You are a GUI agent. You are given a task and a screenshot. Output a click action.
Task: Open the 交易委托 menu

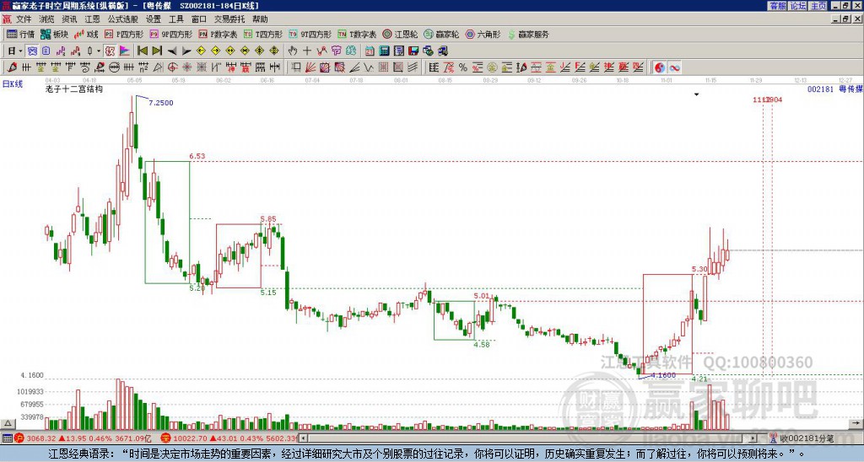tap(229, 19)
